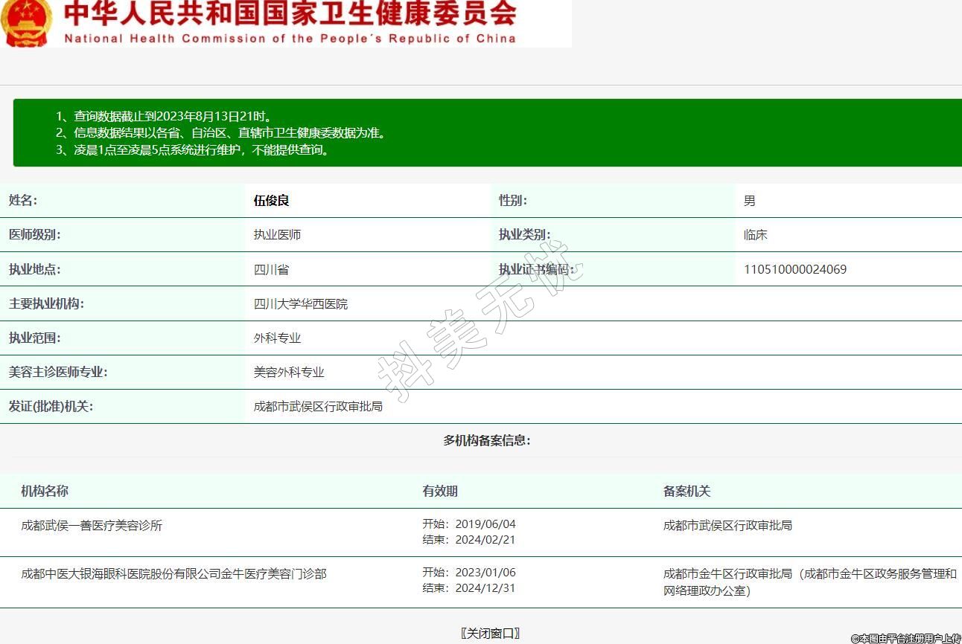Click the National Health Commission header banner title
This screenshot has height=644, width=962.
(290, 22)
